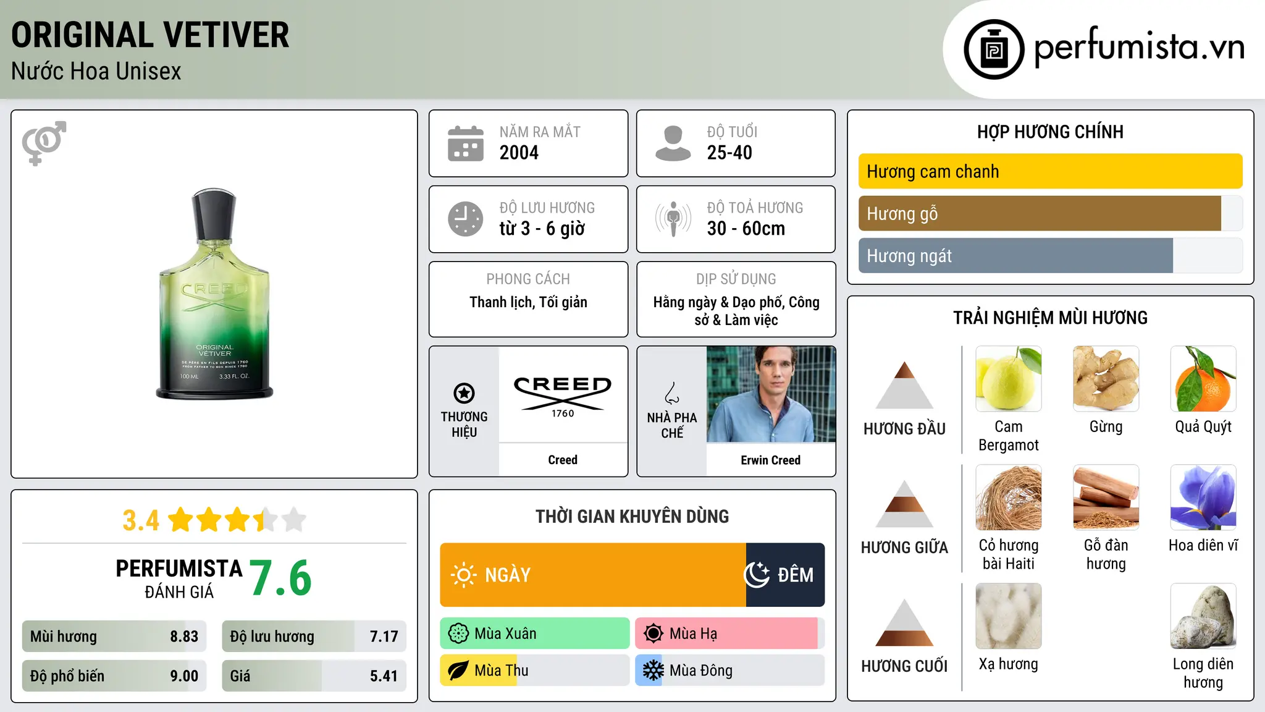Viewport: 1265px width, 712px height.
Task: Click the Erwin Creed name caption
Action: [x=771, y=460]
